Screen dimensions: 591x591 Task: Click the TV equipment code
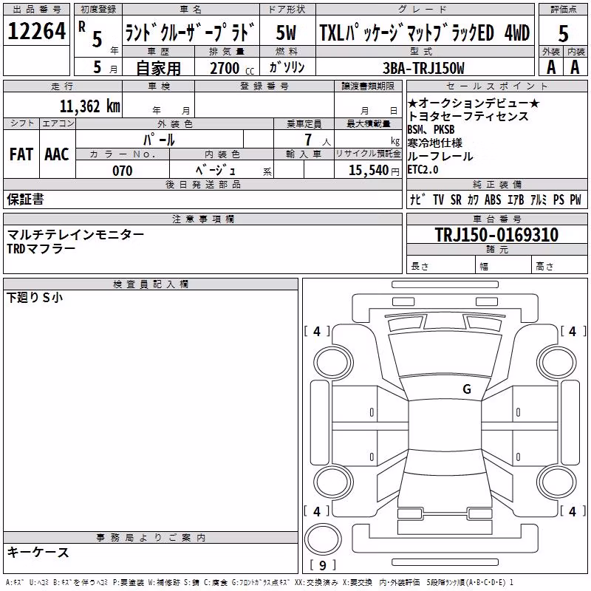tap(438, 199)
